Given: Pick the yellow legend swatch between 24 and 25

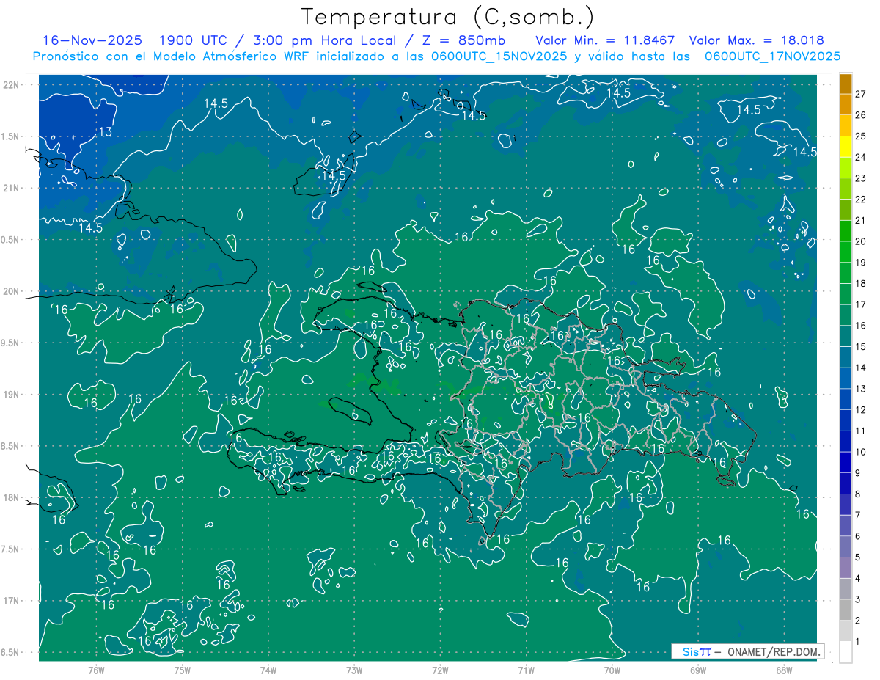Looking at the screenshot, I should pos(846,147).
